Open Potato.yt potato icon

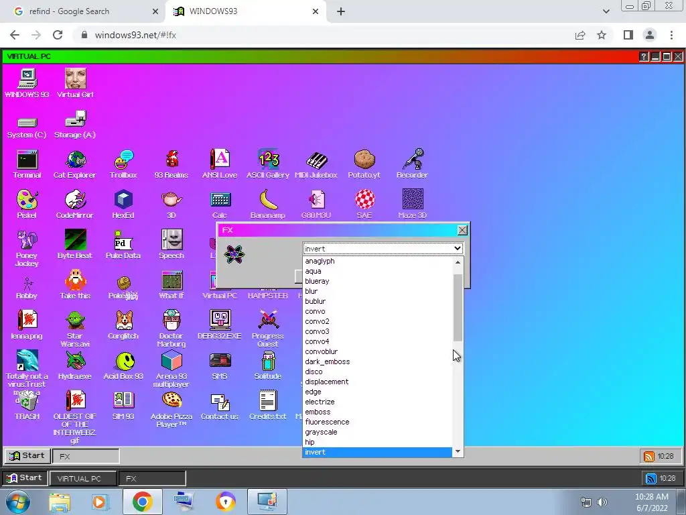[x=364, y=164]
